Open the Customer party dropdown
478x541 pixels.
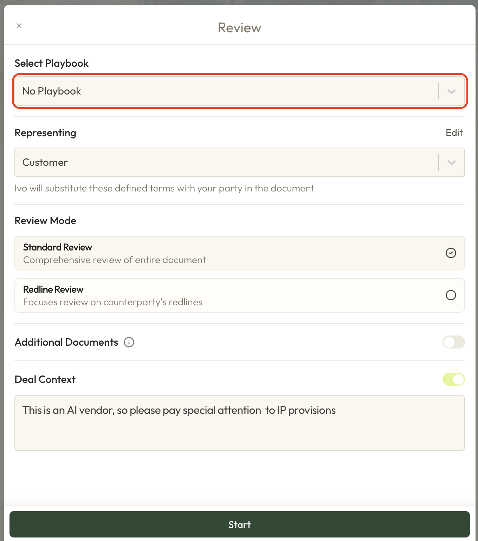pos(225,162)
